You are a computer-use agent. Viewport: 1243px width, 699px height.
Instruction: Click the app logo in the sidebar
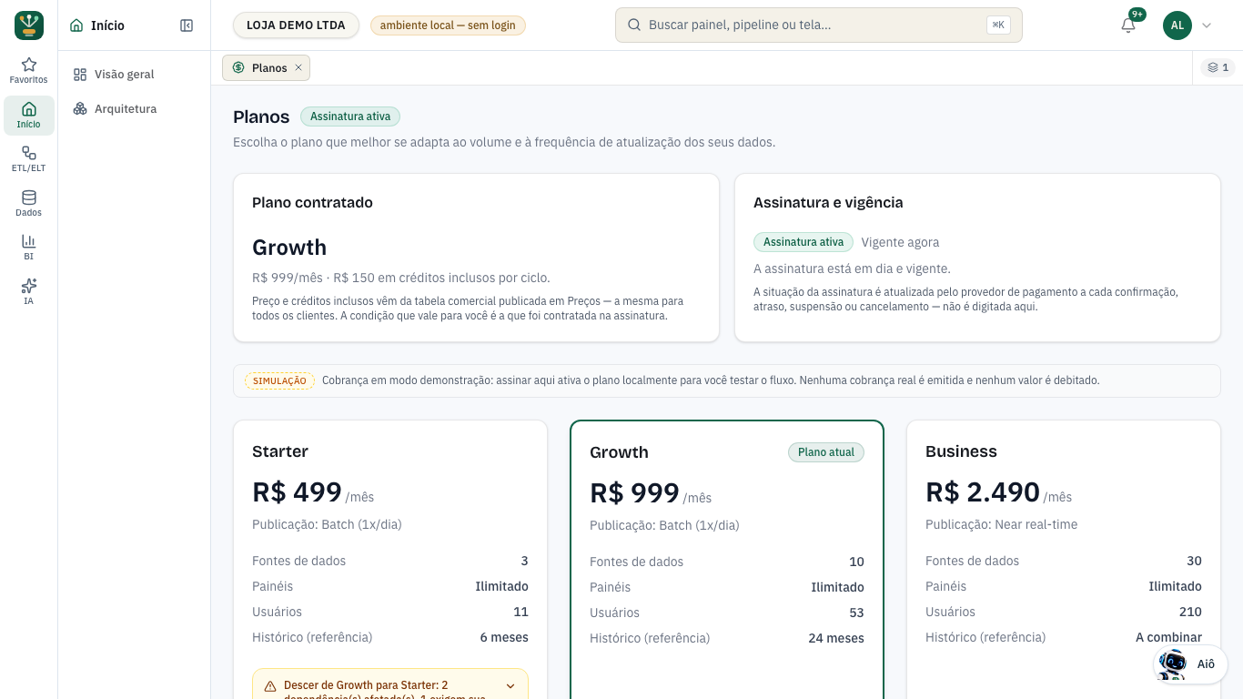(29, 25)
